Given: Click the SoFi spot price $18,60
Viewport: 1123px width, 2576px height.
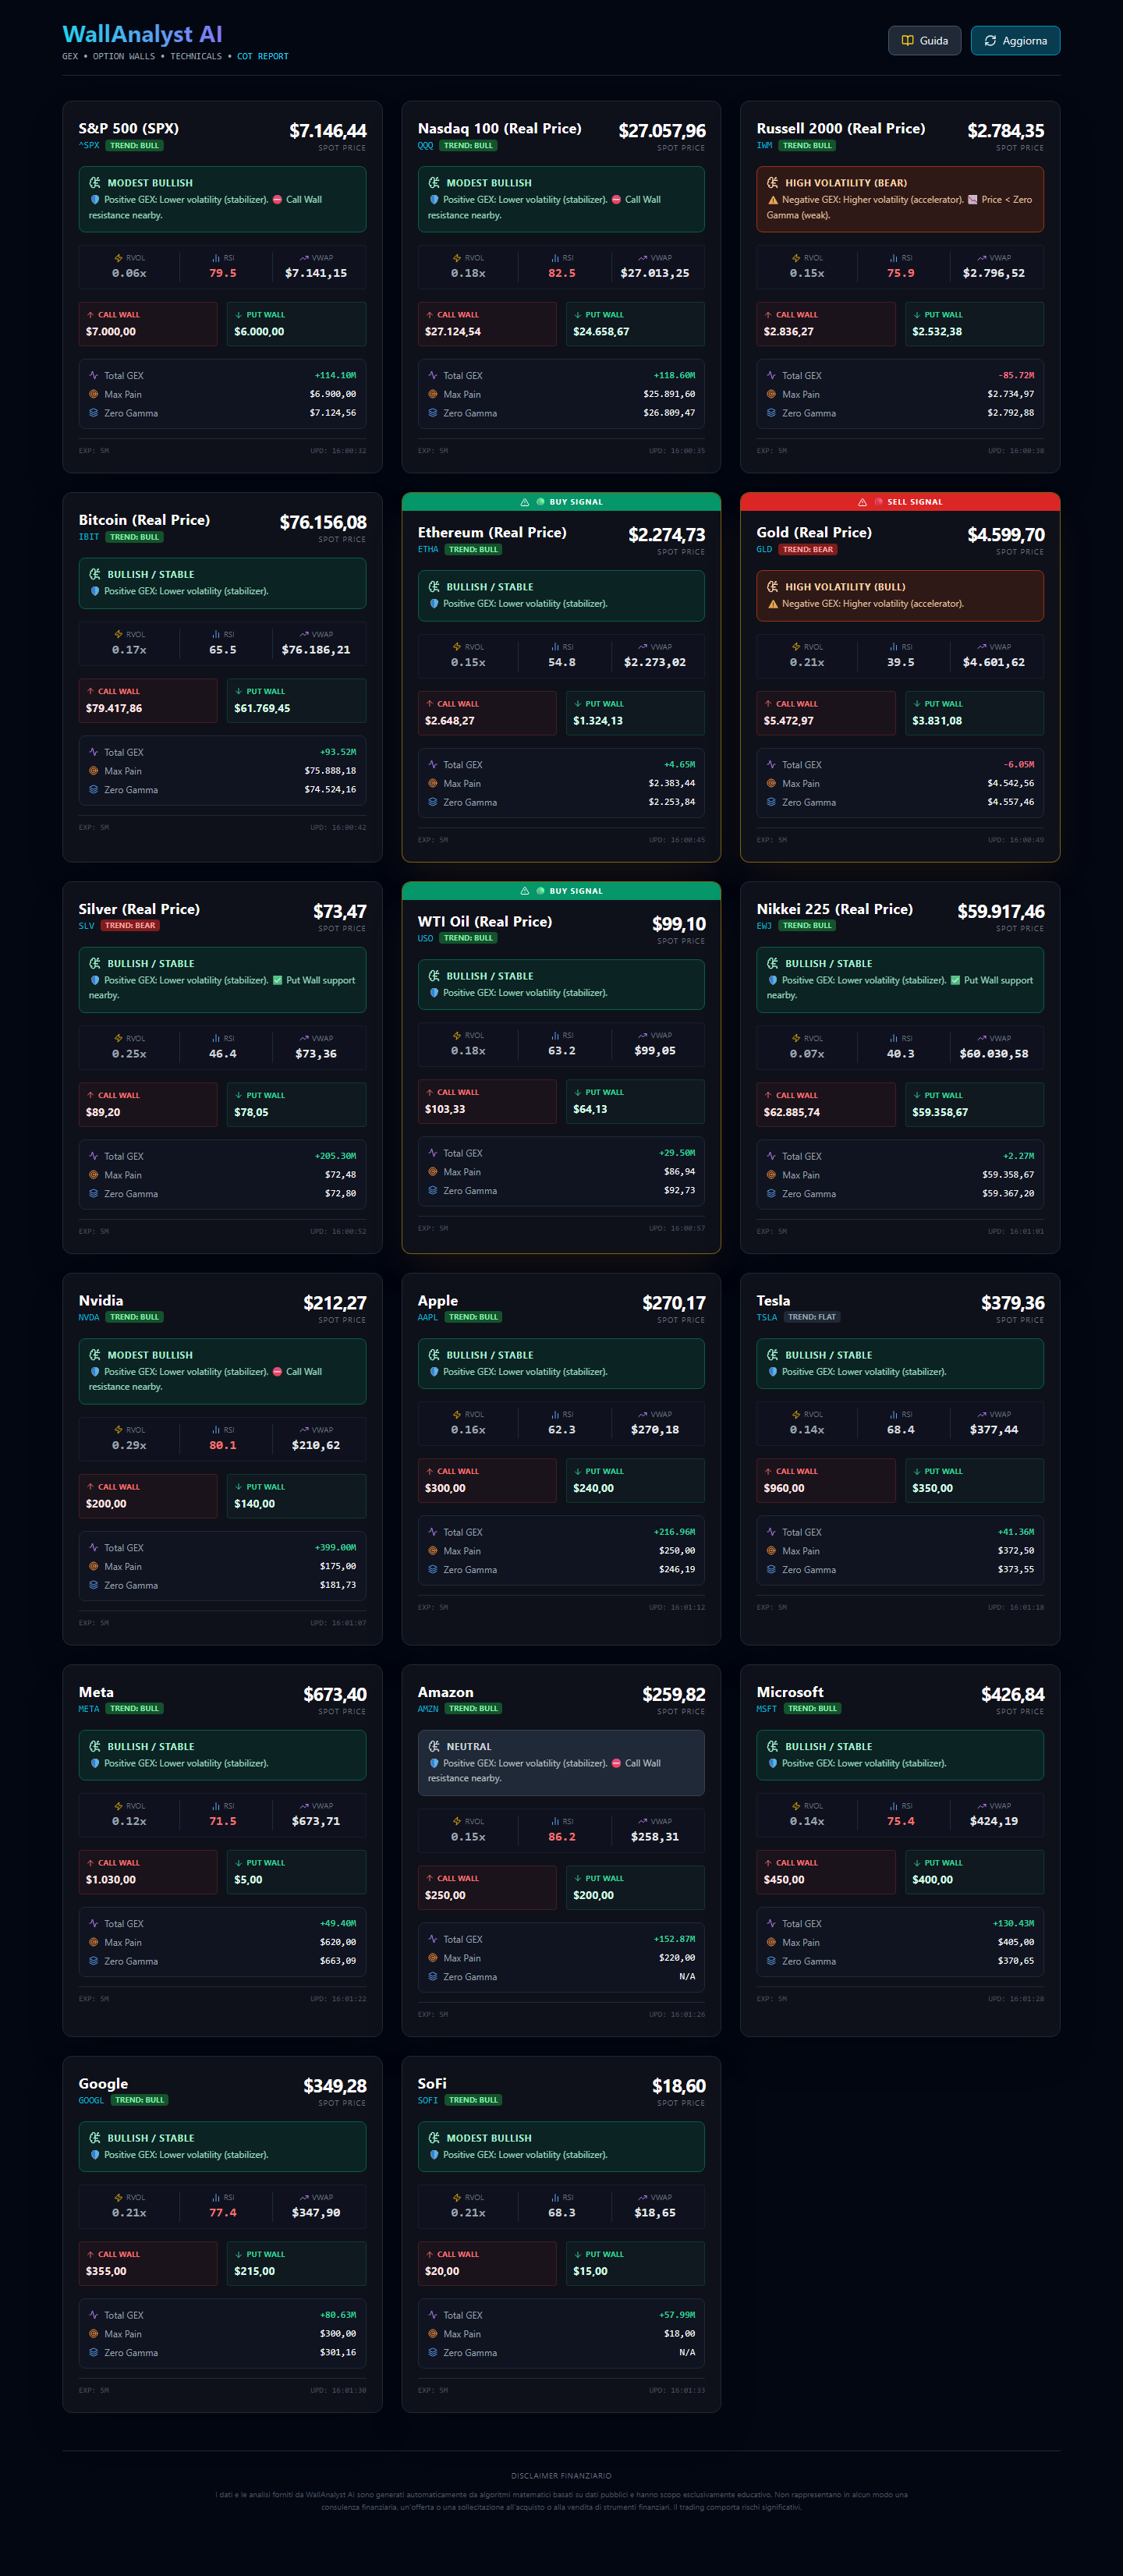Looking at the screenshot, I should click(679, 2086).
